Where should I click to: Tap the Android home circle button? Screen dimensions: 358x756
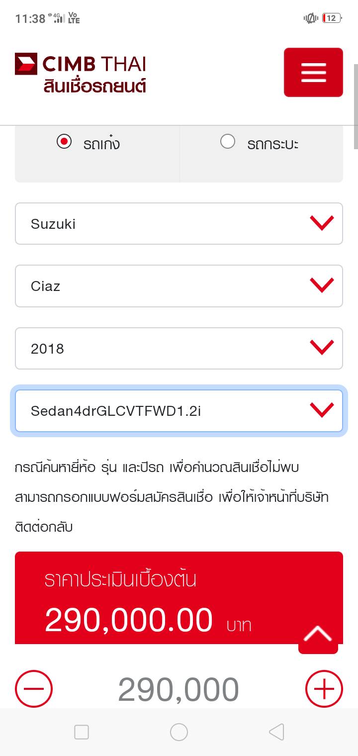coord(179,732)
